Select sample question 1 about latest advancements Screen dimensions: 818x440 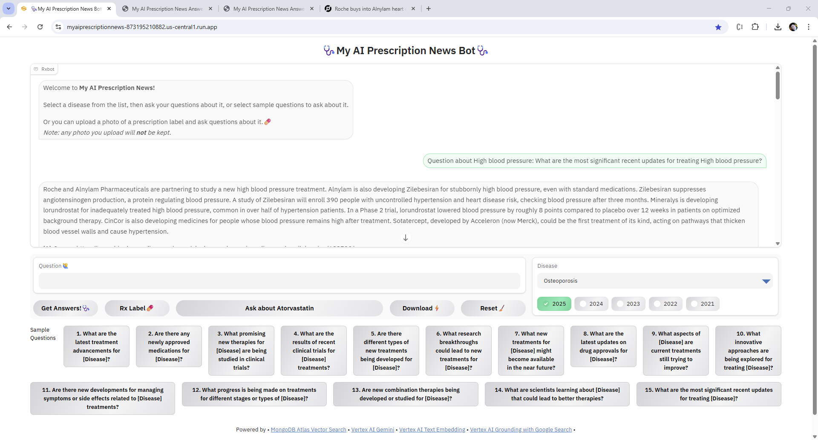(x=96, y=346)
